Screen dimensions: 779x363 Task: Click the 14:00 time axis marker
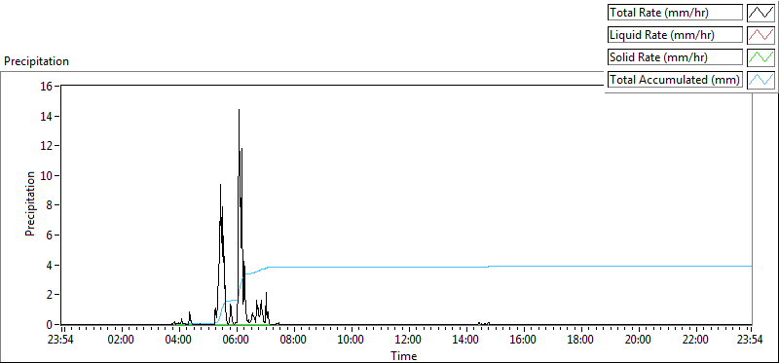click(x=466, y=341)
